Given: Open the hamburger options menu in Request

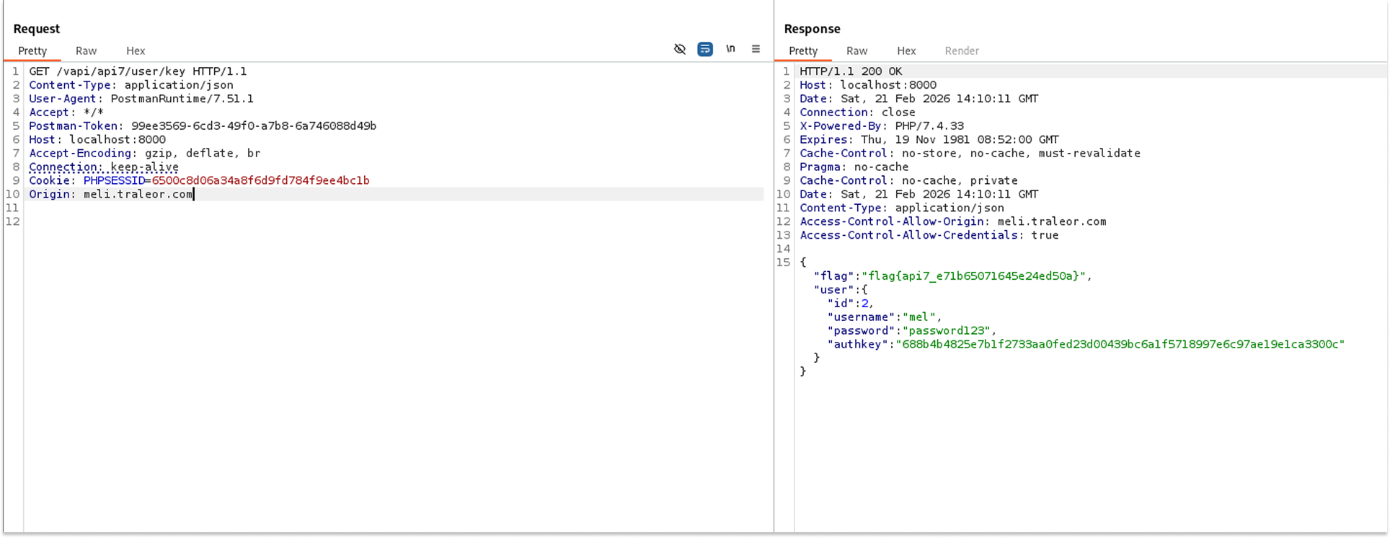Looking at the screenshot, I should pos(756,49).
